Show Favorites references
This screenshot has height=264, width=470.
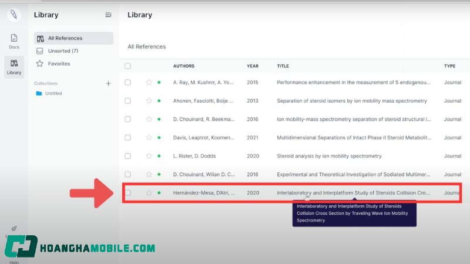(x=59, y=63)
